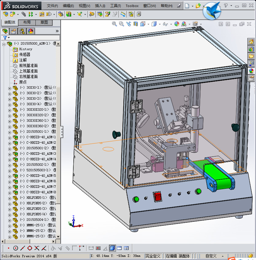
Task: Toggle the shaded 3D cube view button
Action: [112, 248]
